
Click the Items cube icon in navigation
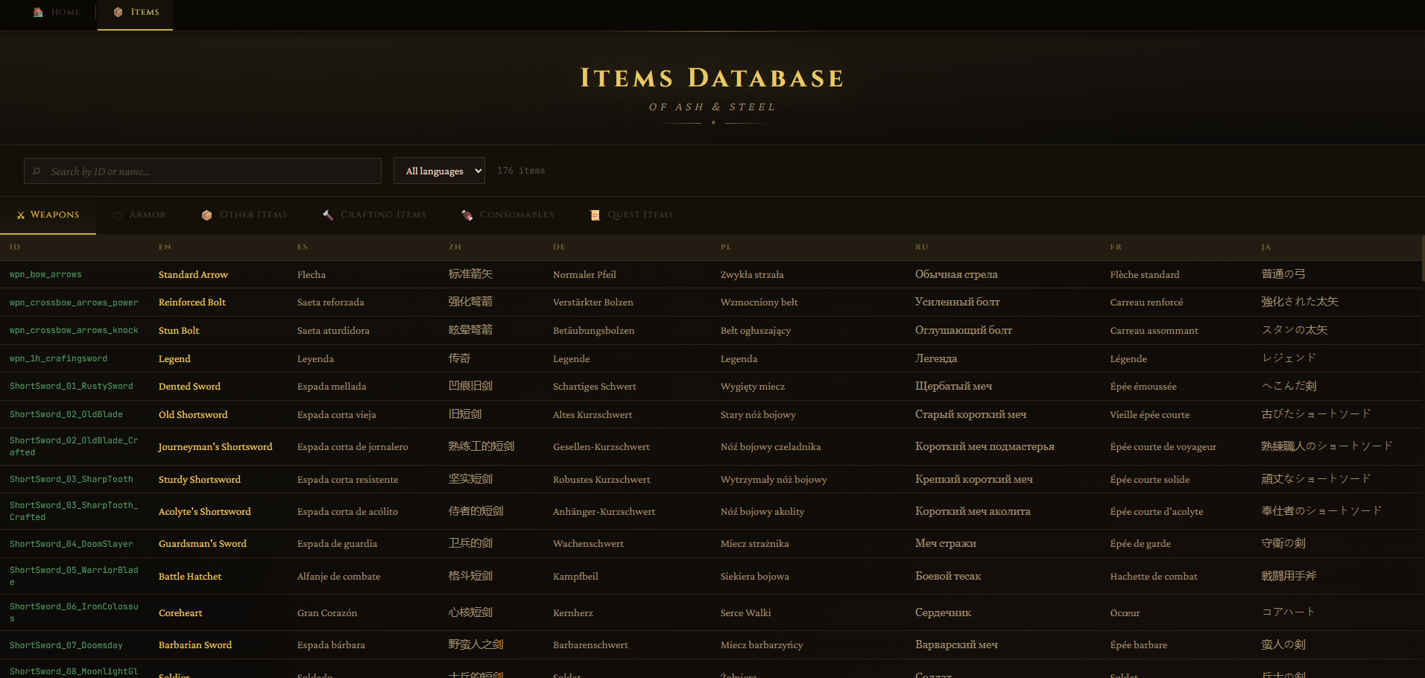pyautogui.click(x=118, y=12)
